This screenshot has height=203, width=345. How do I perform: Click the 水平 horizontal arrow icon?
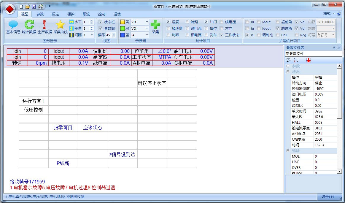click(x=71, y=22)
